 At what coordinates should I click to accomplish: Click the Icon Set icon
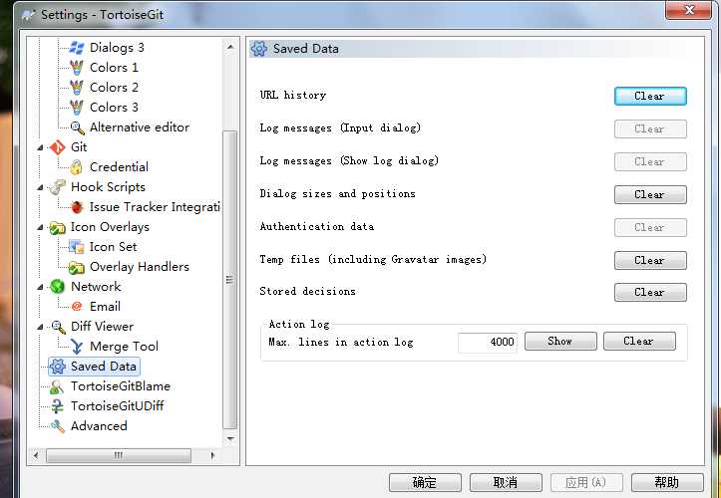click(x=77, y=247)
